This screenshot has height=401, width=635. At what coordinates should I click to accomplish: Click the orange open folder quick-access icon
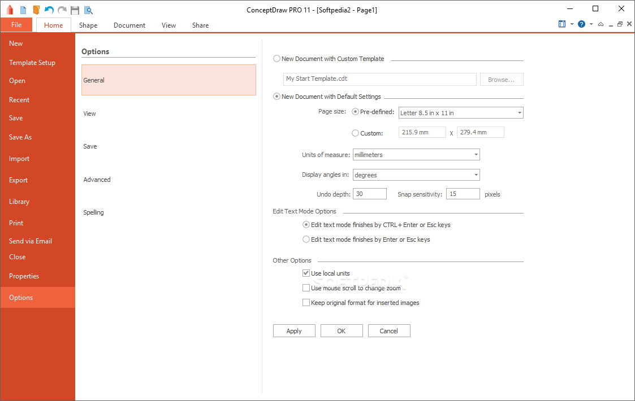point(36,10)
